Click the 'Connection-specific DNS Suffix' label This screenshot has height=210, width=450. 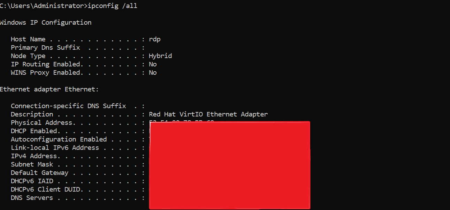pos(68,106)
